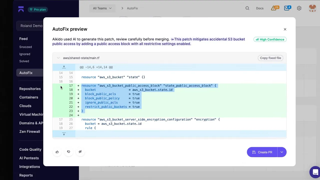Open the user avatar menu
Image resolution: width=320 pixels, height=180 pixels.
pyautogui.click(x=312, y=8)
